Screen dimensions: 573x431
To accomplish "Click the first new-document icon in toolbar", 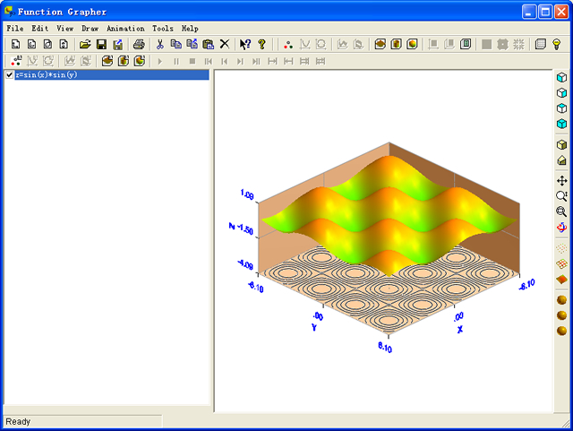I will (x=15, y=44).
